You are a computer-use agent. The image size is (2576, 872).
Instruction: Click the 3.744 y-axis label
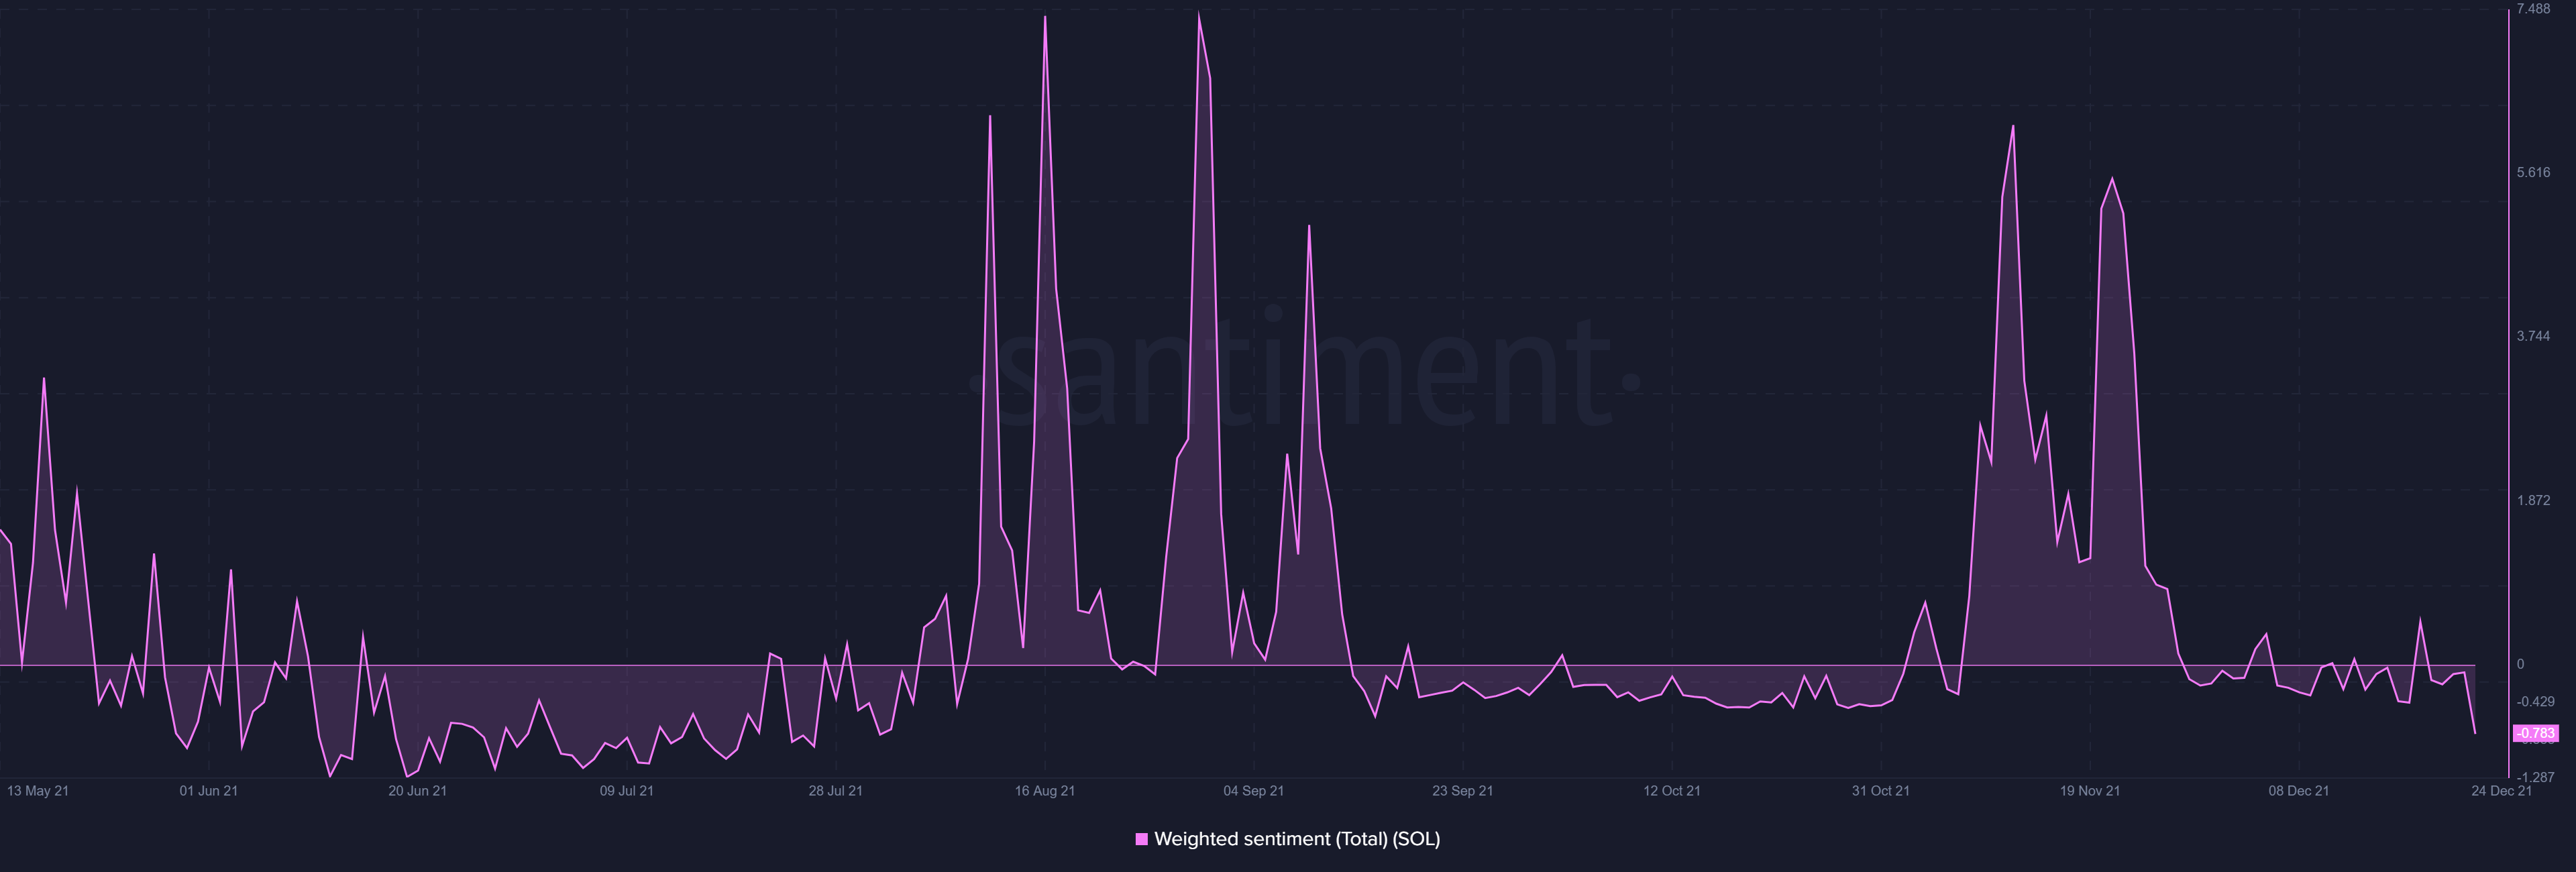coord(2533,336)
